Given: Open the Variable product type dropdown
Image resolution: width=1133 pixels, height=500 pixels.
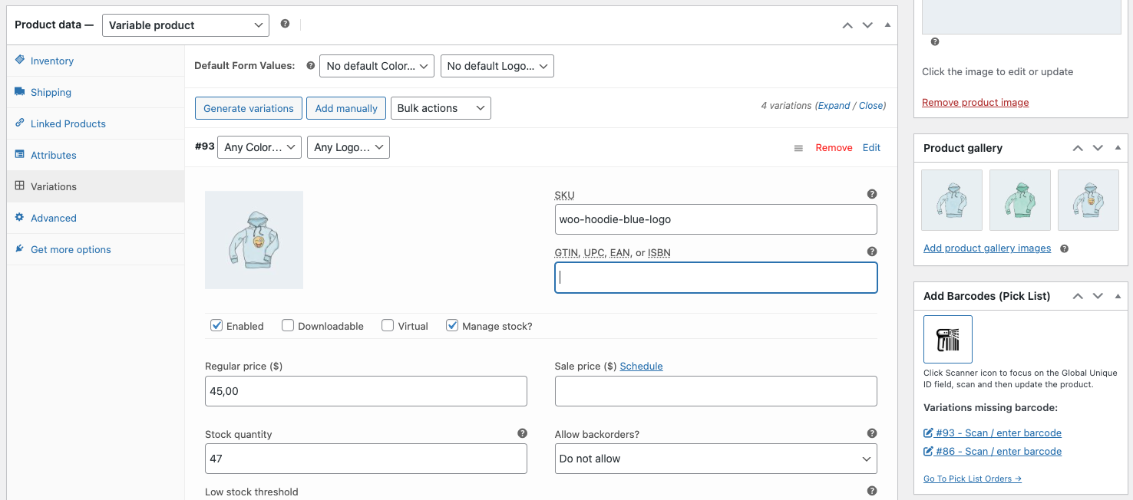Looking at the screenshot, I should pos(185,25).
